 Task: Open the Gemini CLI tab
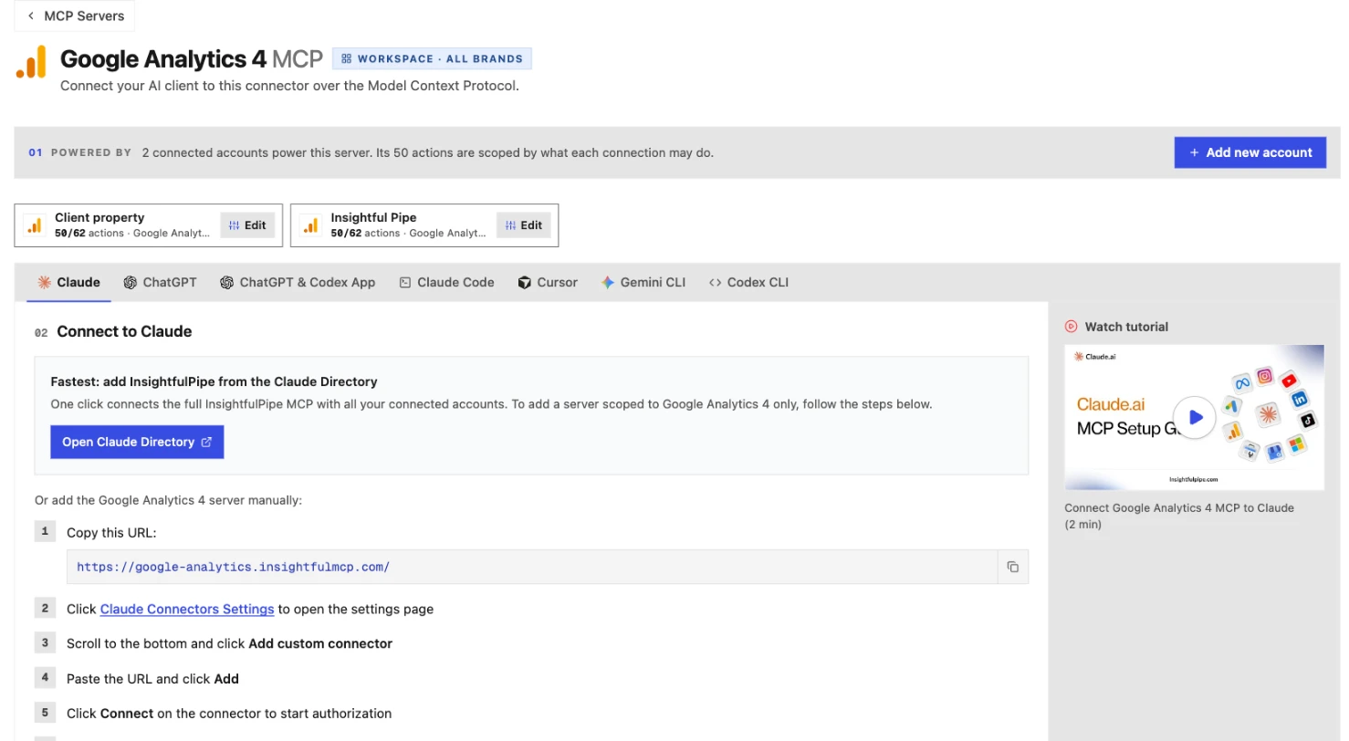coord(643,283)
